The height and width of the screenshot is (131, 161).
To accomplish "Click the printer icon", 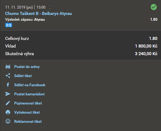I will point(8,112).
